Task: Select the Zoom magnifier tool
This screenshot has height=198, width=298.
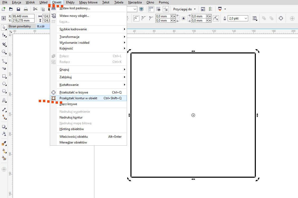Action: 4,52
